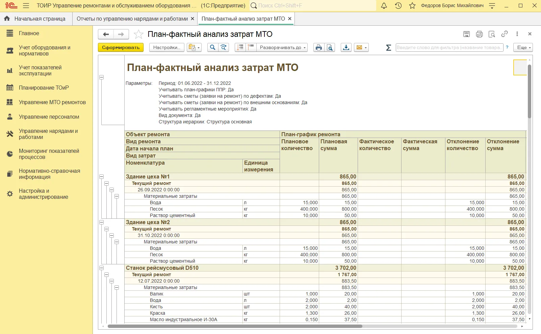Open toolbar preview icon
Viewport: 541px width, 334px height.
[330, 47]
